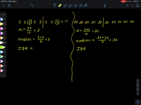Tap the red screen recording indicator

[123, 1]
